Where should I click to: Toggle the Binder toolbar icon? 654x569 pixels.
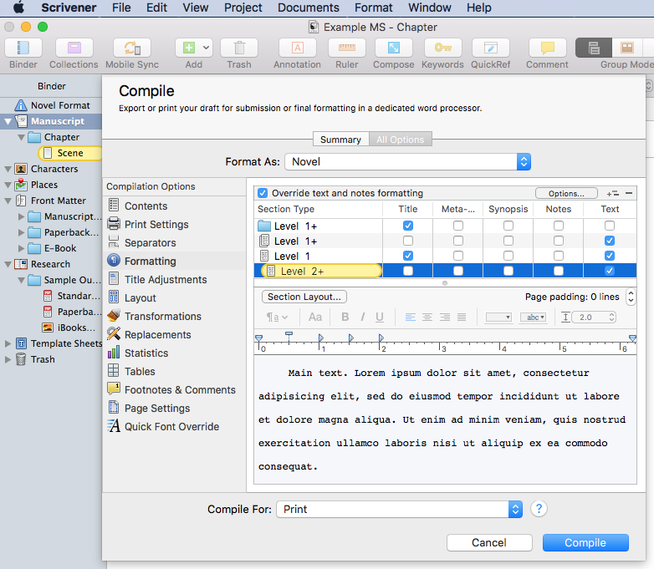(23, 48)
